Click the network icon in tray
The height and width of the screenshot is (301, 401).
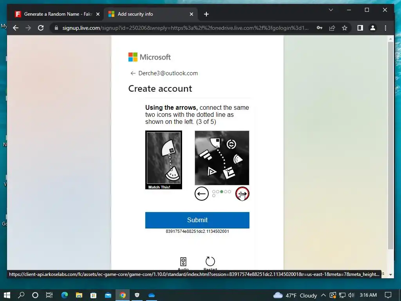(x=342, y=296)
